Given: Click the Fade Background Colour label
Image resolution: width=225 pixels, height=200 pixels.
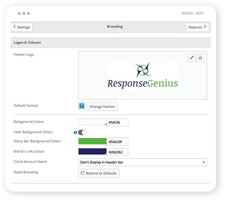Looking at the screenshot, I should (33, 132).
